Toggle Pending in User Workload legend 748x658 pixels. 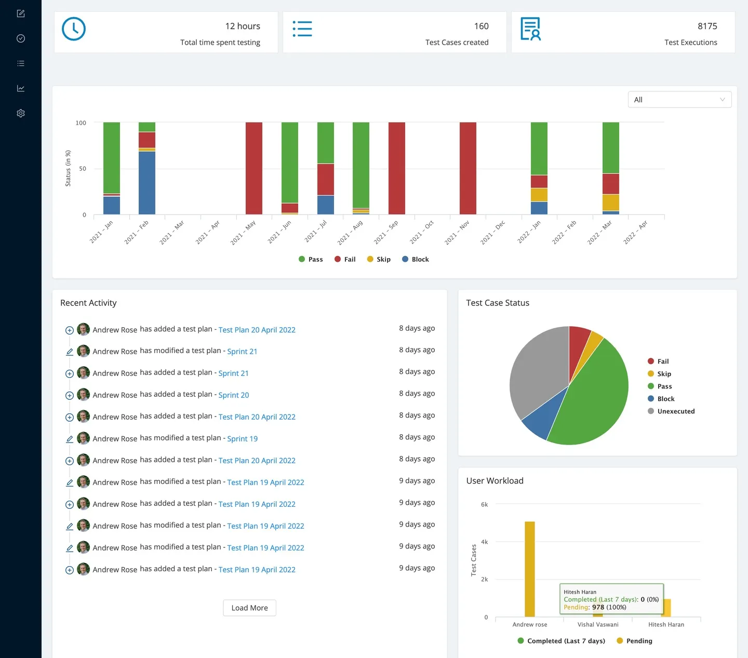(634, 641)
